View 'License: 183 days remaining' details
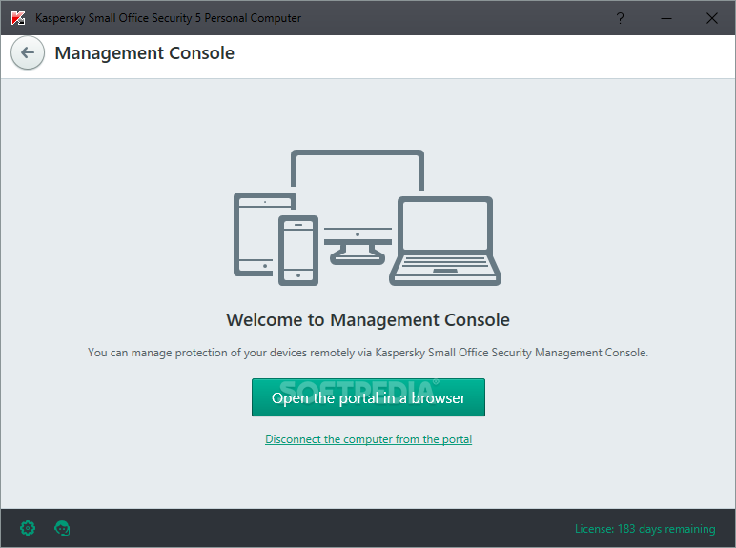736x548 pixels. 644,529
